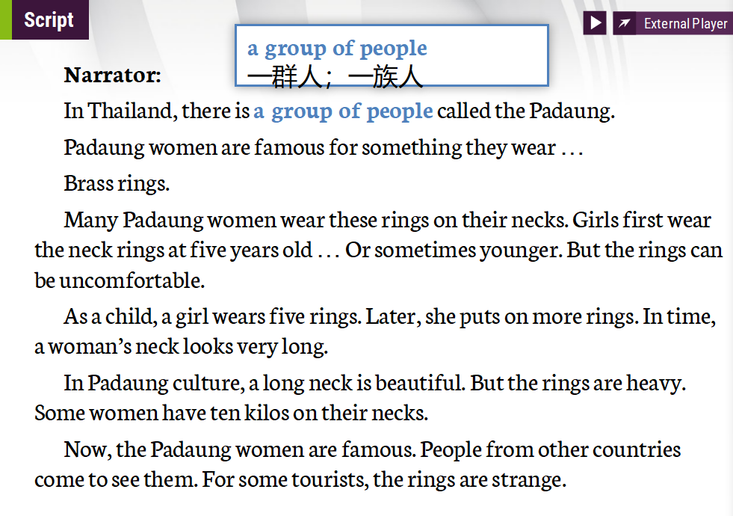This screenshot has width=733, height=516.
Task: Click the words "In Thailand"
Action: coord(118,111)
